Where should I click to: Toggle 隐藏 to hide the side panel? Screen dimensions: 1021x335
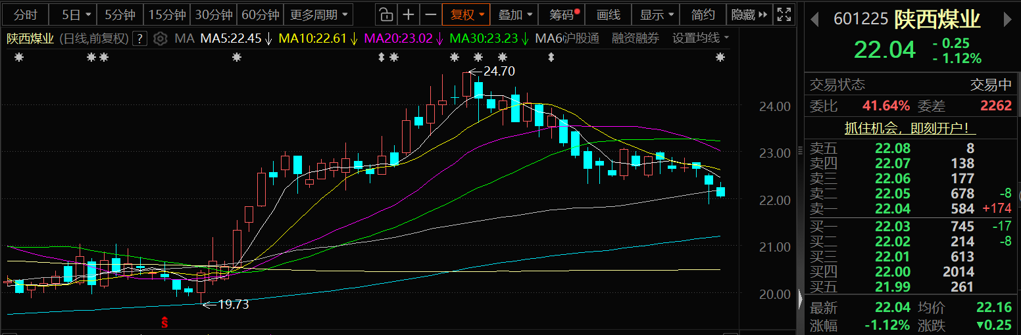click(x=749, y=14)
